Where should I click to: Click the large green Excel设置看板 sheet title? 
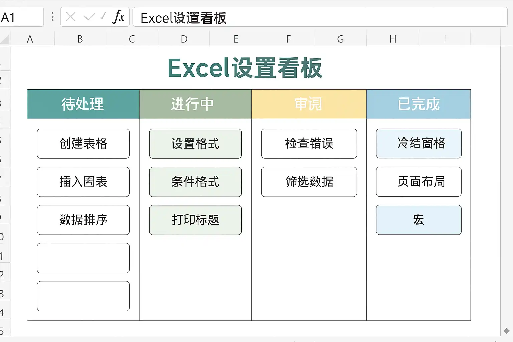pos(245,68)
